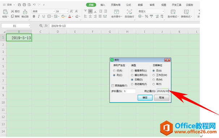Open the fill color bucket picker
The height and width of the screenshot is (138, 219).
[63, 16]
